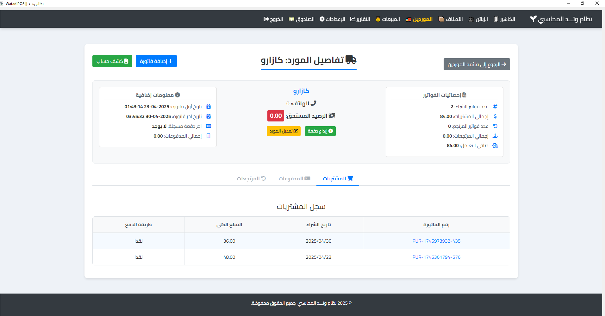The width and height of the screenshot is (605, 316).
Task: Click the 36.00 total amount cell
Action: (x=229, y=241)
